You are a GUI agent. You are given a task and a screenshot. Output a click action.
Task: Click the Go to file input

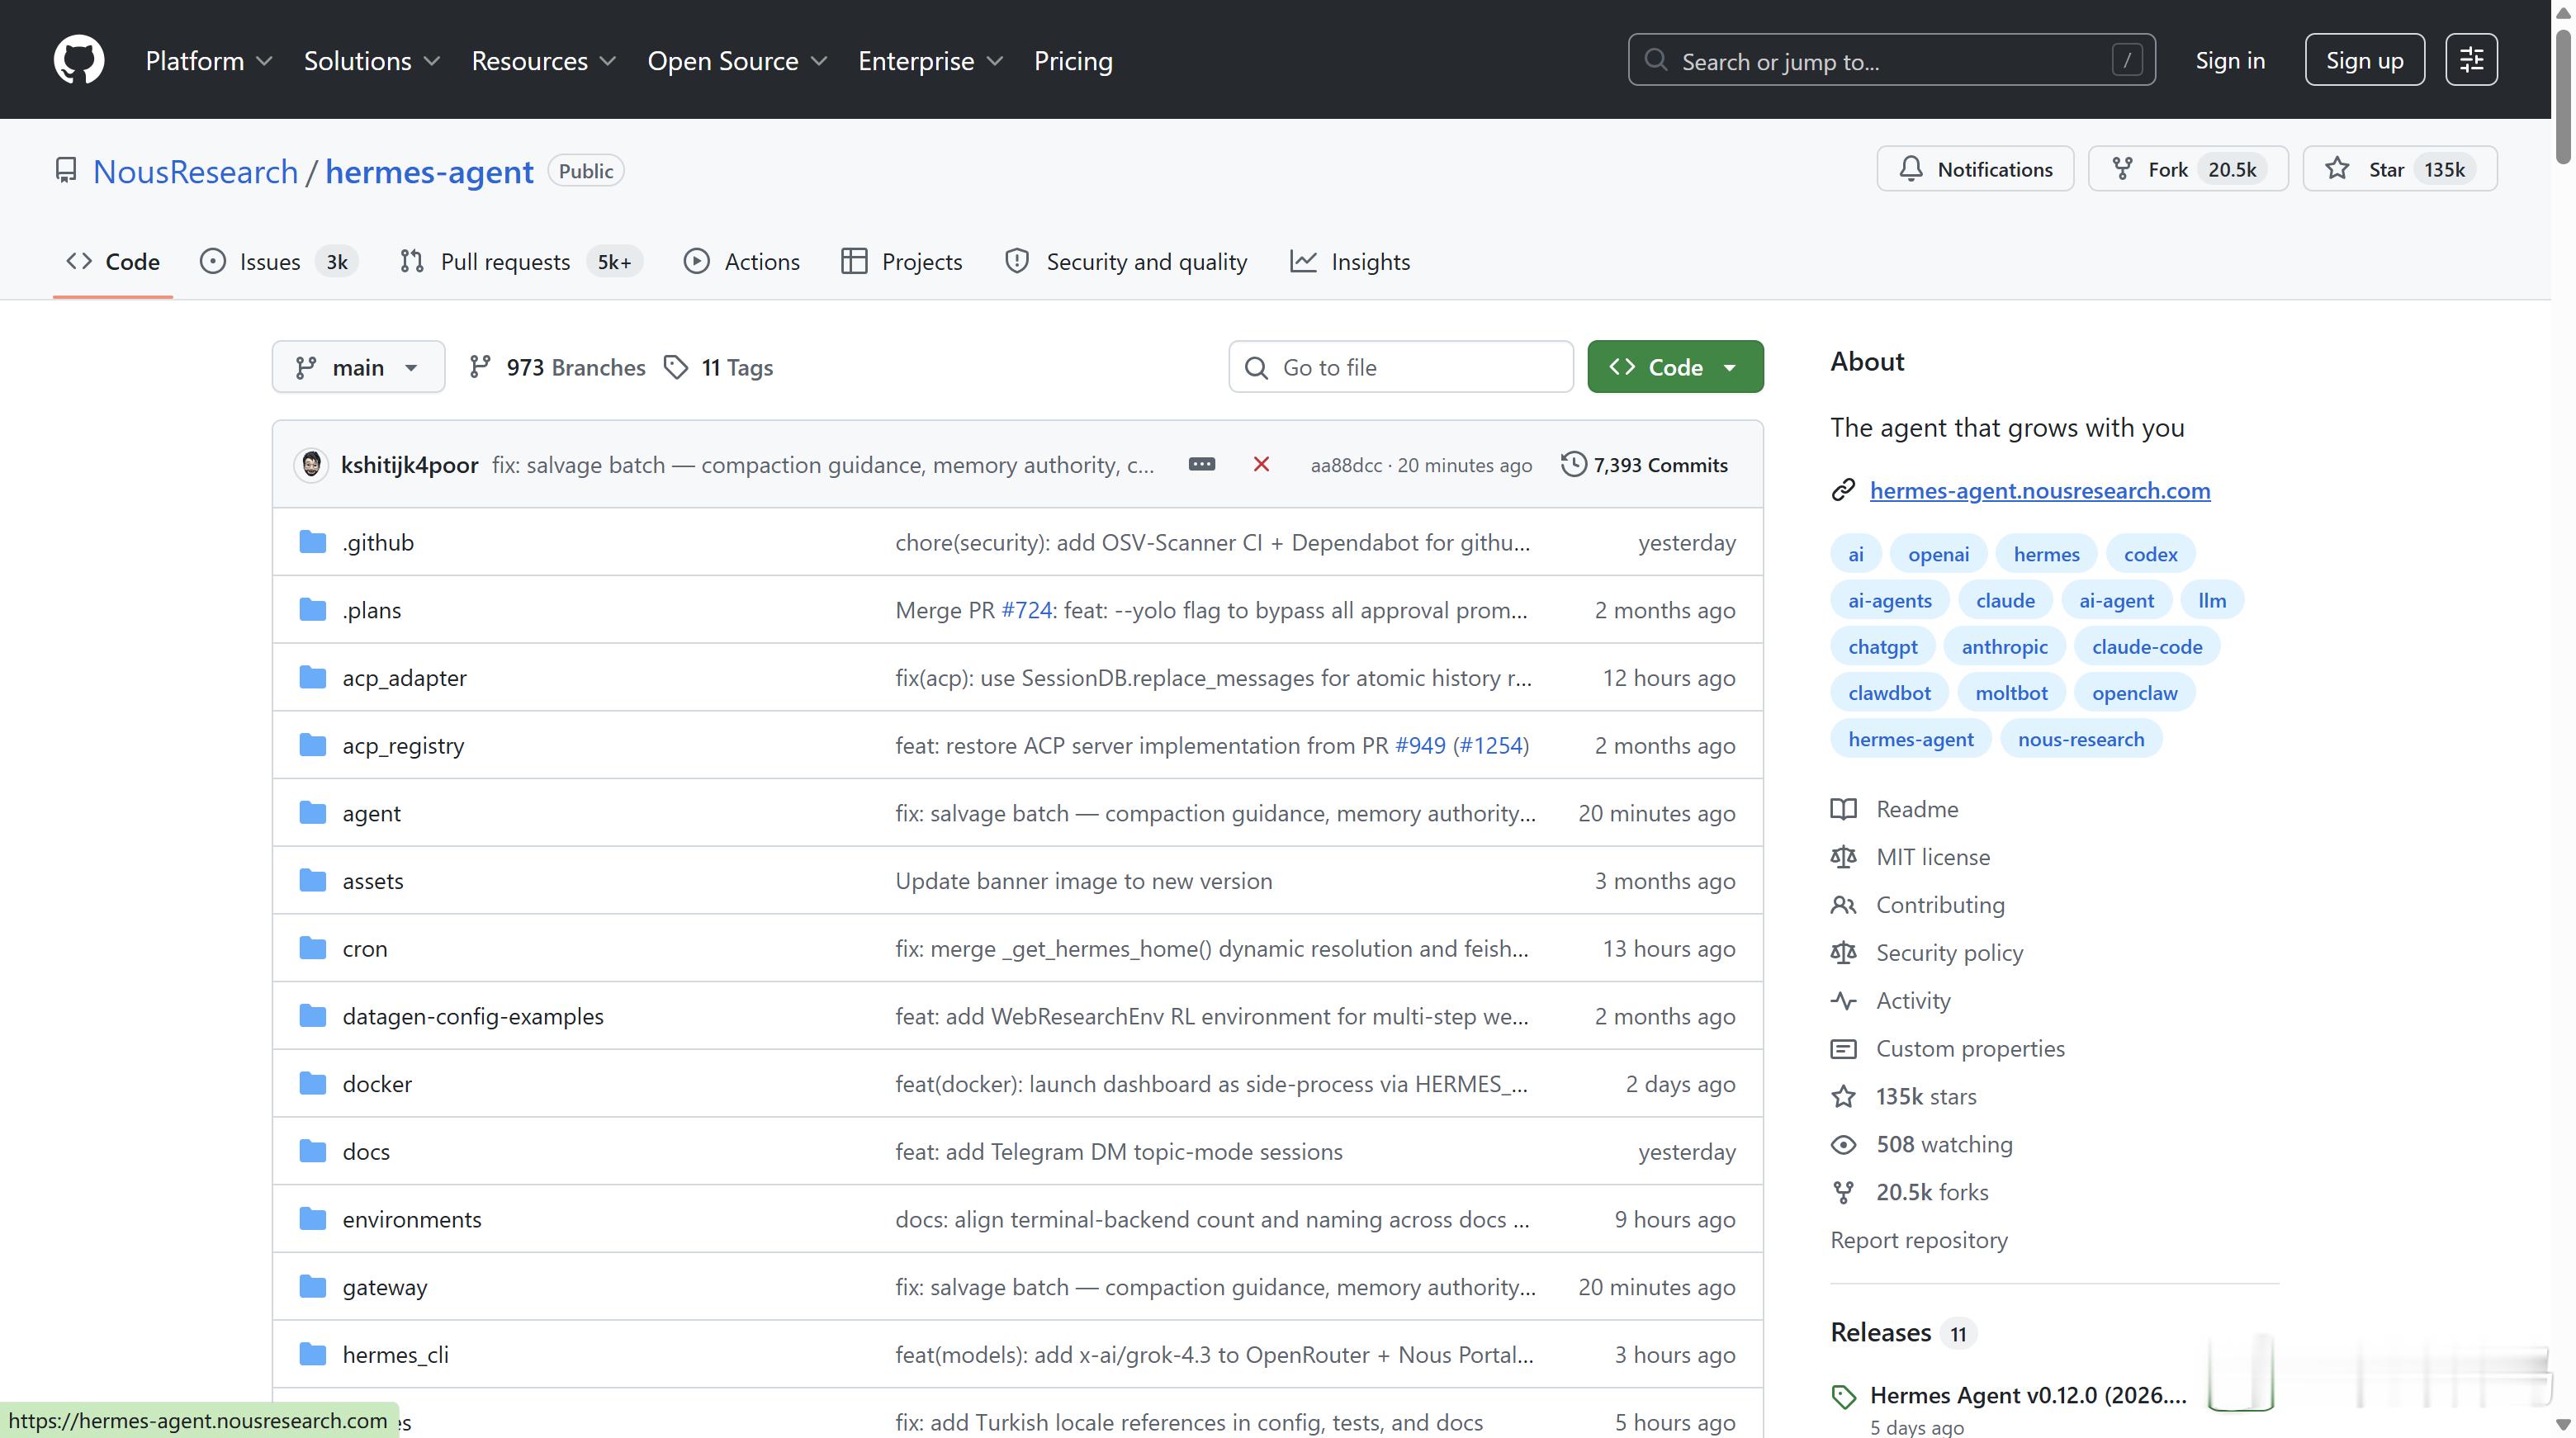pos(1401,367)
